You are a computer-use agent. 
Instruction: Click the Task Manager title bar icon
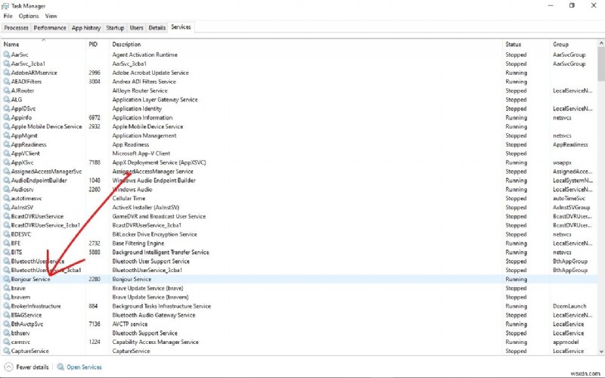click(x=5, y=6)
